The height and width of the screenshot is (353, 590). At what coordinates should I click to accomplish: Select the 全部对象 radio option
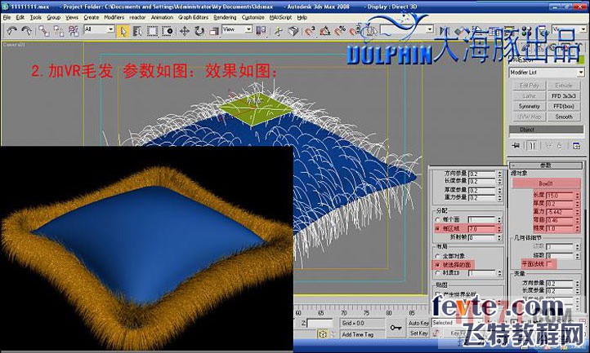[438, 256]
